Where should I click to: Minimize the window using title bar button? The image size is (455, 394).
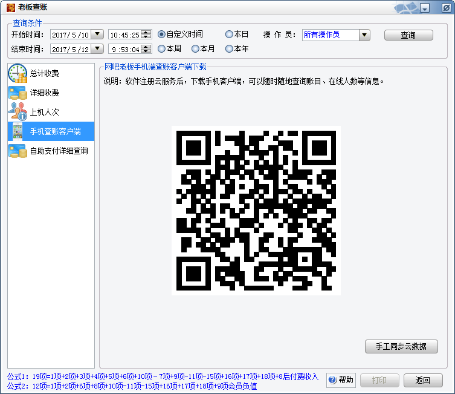coord(425,8)
